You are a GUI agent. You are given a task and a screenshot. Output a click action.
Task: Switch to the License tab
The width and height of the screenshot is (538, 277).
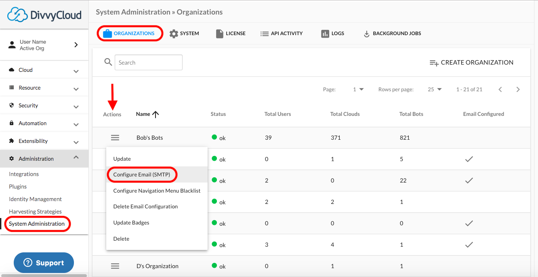click(231, 34)
